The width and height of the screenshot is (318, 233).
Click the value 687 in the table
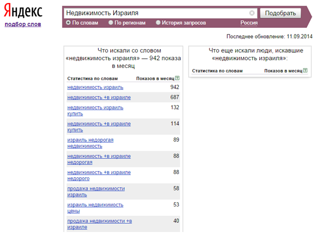pos(174,97)
